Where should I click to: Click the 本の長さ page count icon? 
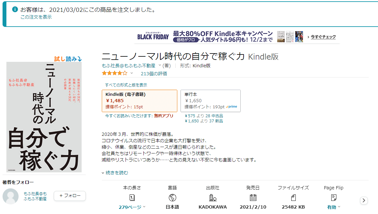click(132, 198)
